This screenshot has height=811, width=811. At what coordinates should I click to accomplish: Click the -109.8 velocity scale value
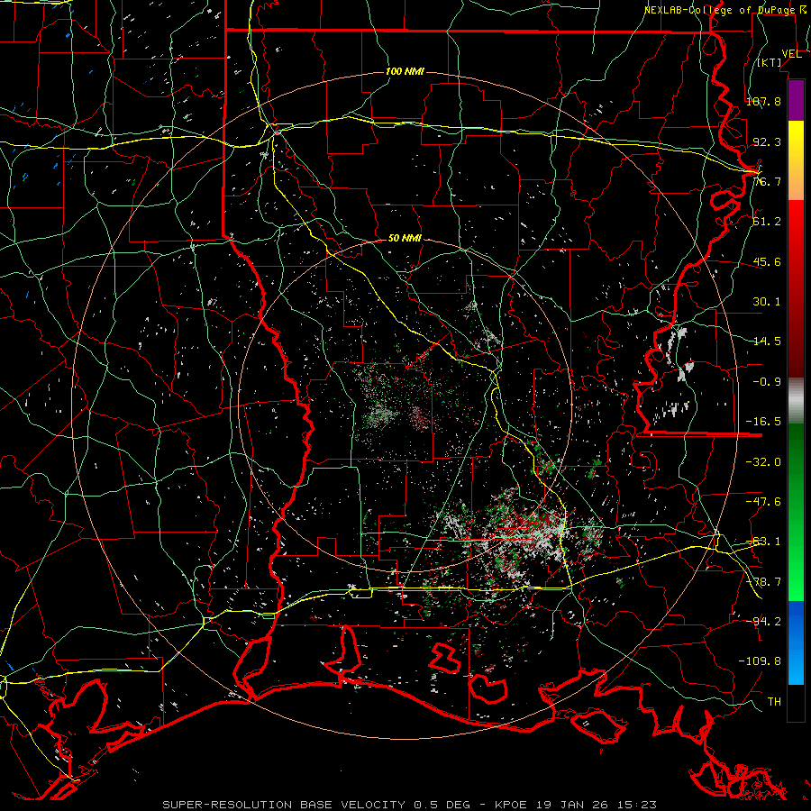(760, 661)
